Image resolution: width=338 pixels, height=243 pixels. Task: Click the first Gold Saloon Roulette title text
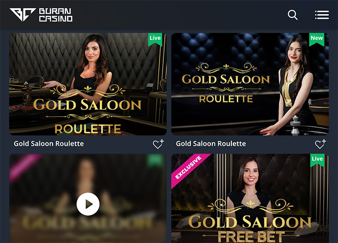coord(49,144)
